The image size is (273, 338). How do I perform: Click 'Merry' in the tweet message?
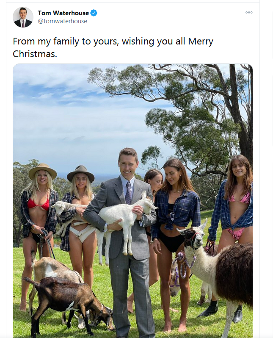[201, 41]
